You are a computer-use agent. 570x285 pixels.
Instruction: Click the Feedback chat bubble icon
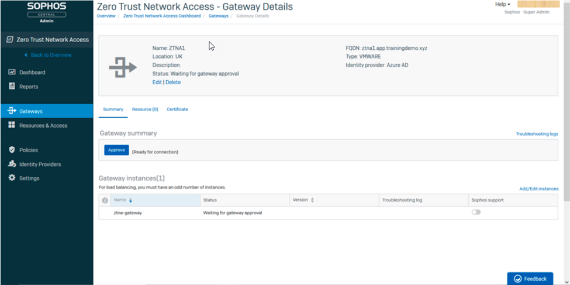point(517,279)
